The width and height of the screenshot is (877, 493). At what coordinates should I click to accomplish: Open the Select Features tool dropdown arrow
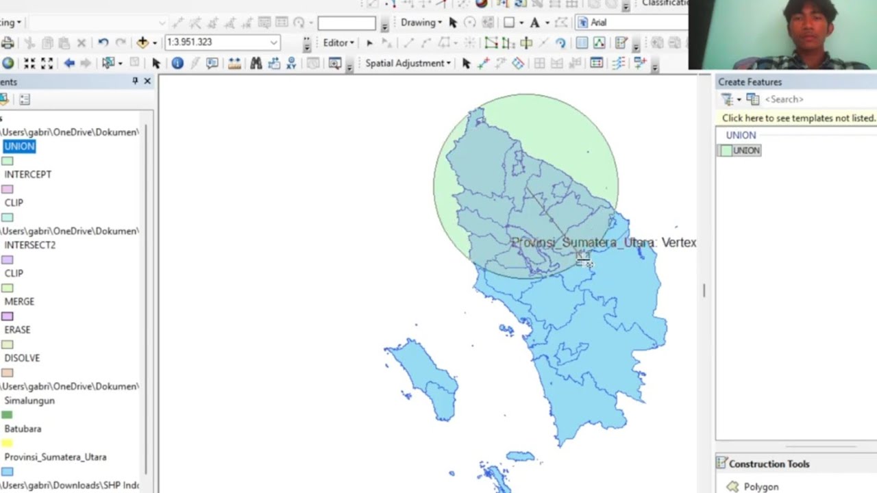pos(120,63)
